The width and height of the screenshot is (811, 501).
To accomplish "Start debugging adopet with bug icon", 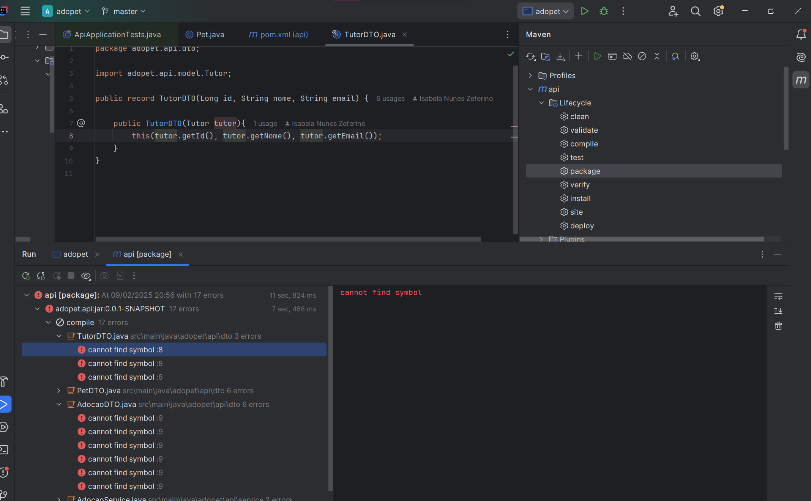I will tap(604, 11).
